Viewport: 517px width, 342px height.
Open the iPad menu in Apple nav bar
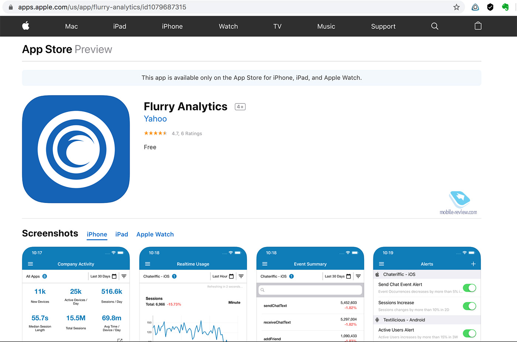[120, 26]
